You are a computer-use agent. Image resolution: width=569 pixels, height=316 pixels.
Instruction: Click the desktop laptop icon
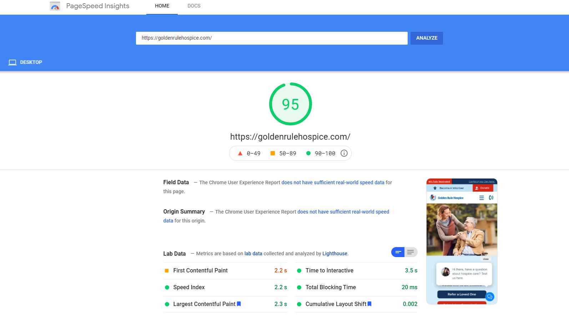pos(12,62)
